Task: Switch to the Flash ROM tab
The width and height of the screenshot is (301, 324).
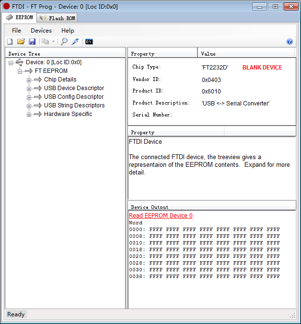Action: [57, 18]
